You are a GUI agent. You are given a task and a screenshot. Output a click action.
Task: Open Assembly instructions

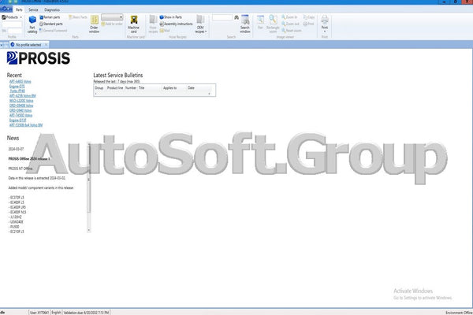tap(176, 24)
